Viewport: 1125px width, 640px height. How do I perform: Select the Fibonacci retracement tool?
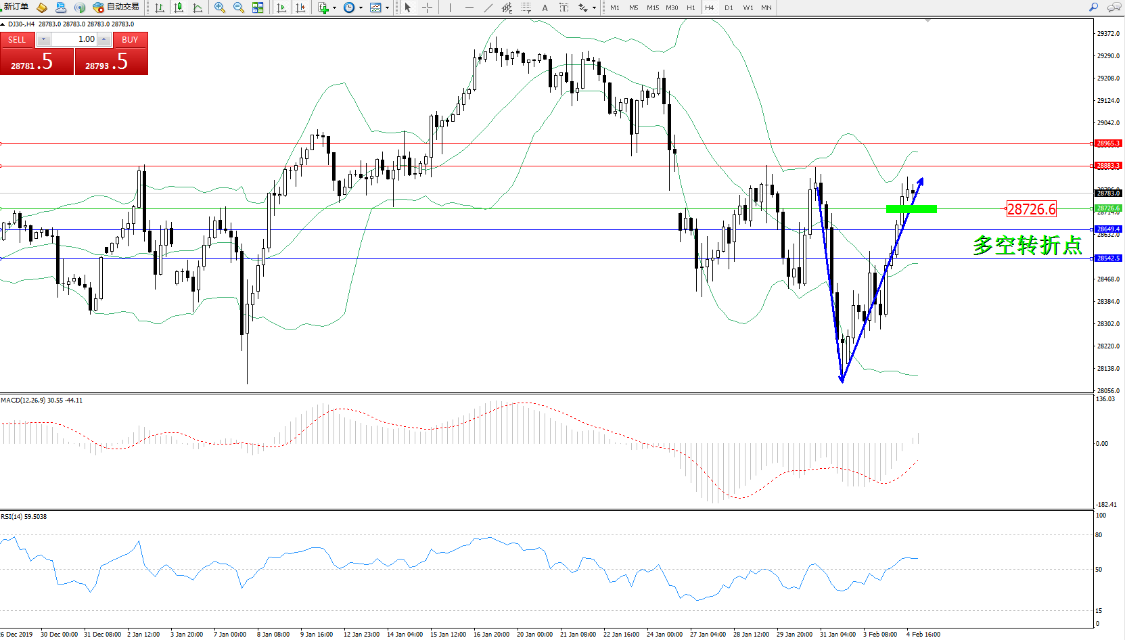(x=526, y=7)
